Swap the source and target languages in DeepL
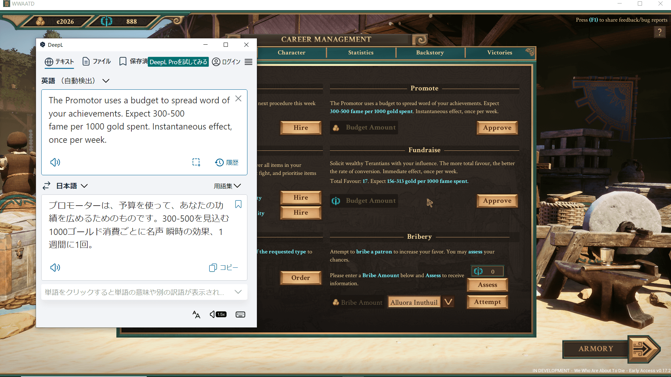Viewport: 671px width, 377px height. (46, 185)
